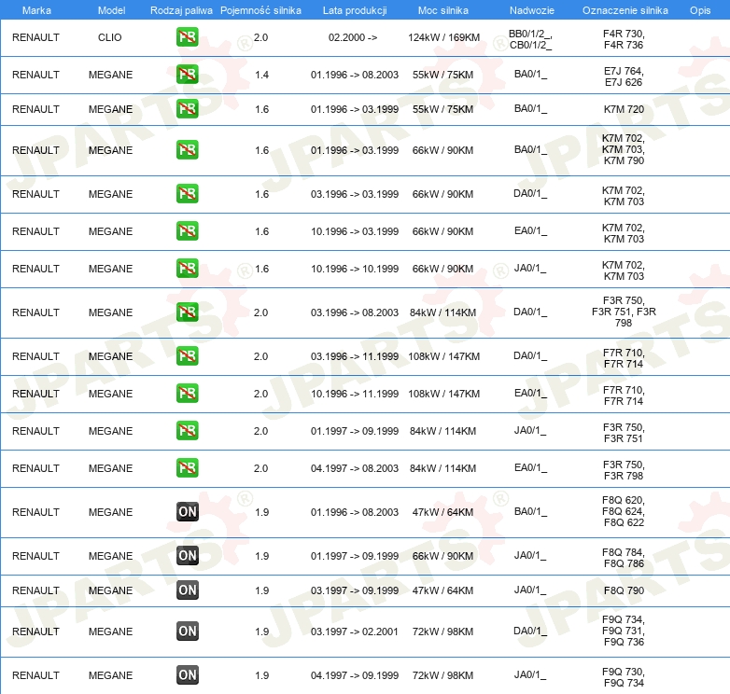Click the petrol icon in the MEGANE 1.4 row
The width and height of the screenshot is (730, 694).
tap(187, 75)
